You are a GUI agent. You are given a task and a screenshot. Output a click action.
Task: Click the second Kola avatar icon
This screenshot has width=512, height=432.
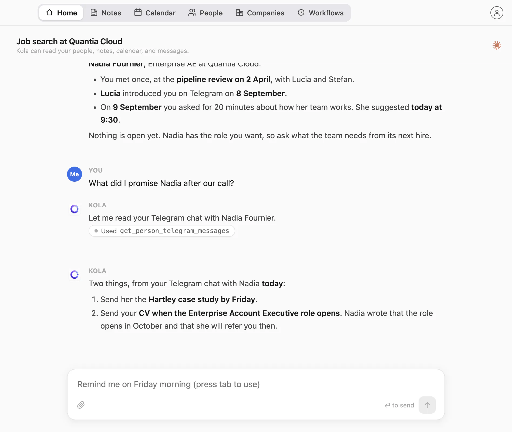coord(75,275)
